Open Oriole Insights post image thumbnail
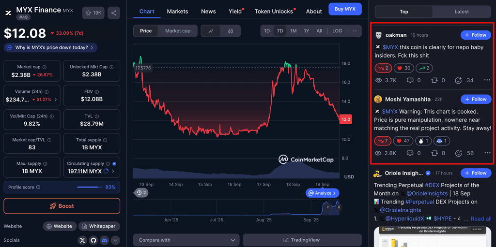This screenshot has height=247, width=496. (433, 237)
